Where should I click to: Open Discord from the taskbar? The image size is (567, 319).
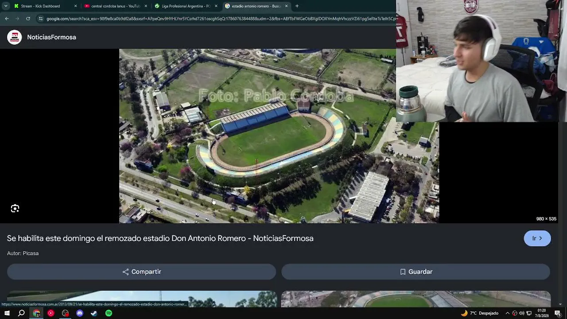coord(80,313)
